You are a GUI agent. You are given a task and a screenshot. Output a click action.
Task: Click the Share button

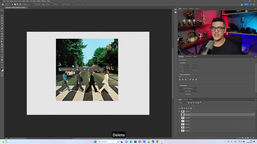[246, 4]
